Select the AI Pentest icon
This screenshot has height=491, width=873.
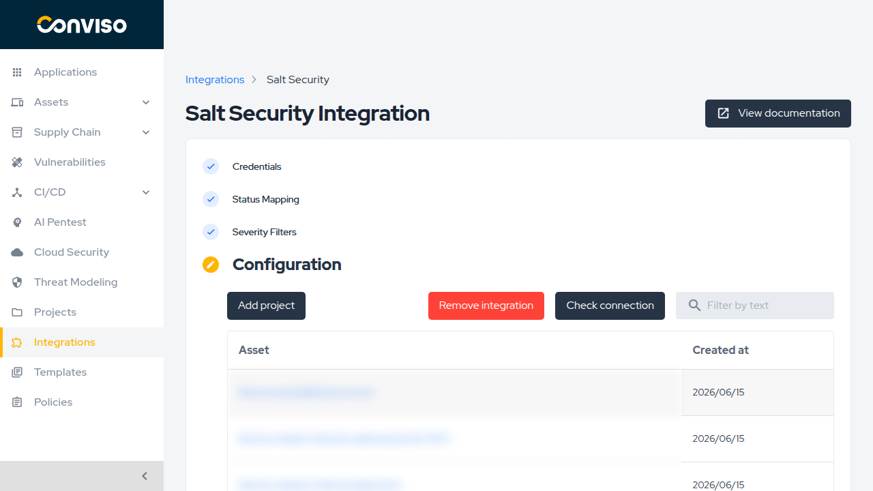click(x=18, y=222)
